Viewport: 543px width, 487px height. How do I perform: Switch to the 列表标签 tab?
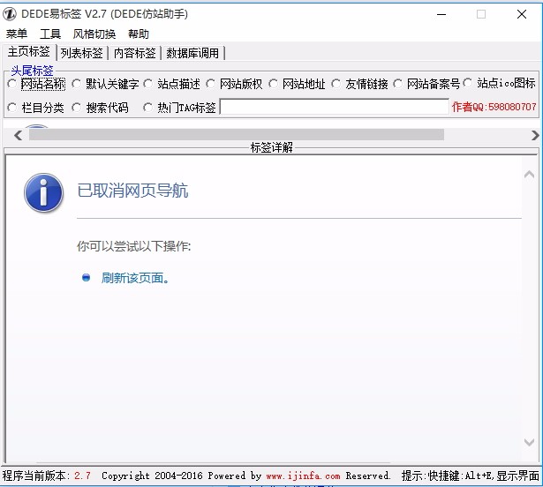[x=82, y=53]
